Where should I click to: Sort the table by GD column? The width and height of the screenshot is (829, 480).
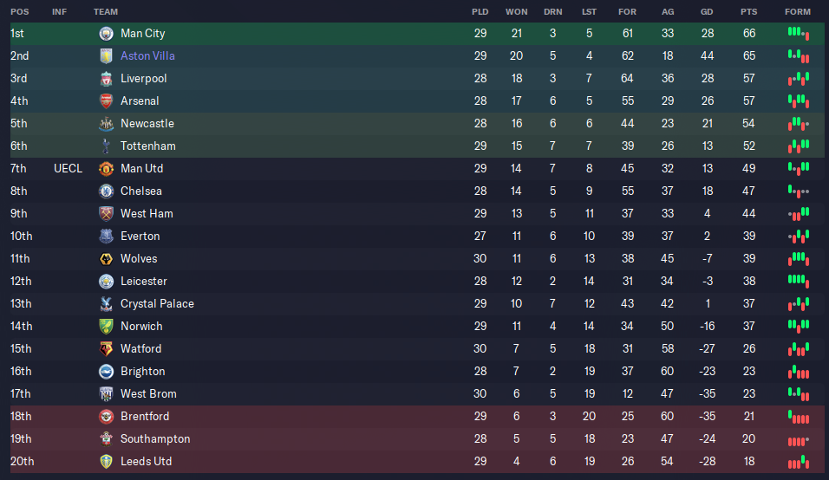707,11
